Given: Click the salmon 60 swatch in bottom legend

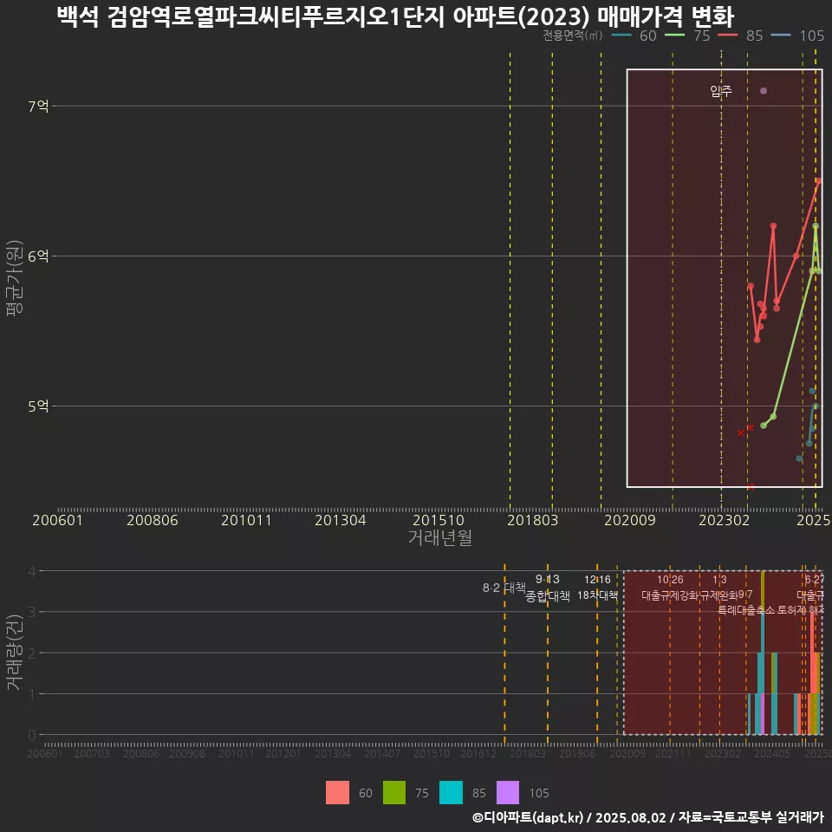Looking at the screenshot, I should click(x=337, y=793).
